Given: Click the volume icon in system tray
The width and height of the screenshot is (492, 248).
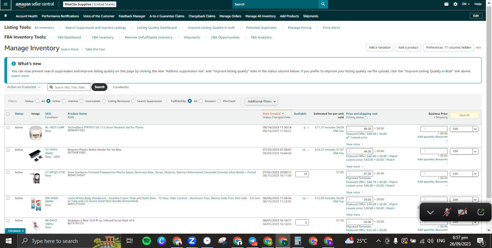Looking at the screenshot, I should click(430, 241).
